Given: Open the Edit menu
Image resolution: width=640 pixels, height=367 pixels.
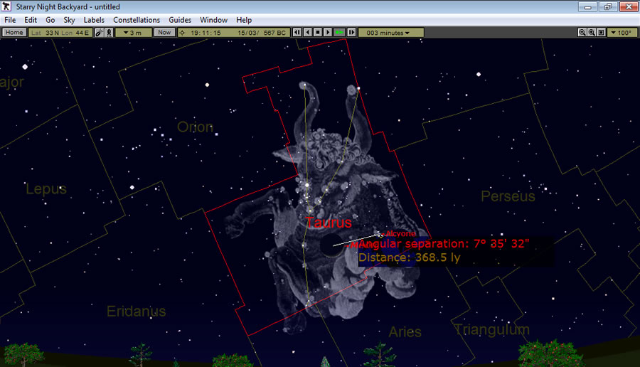Looking at the screenshot, I should (31, 20).
